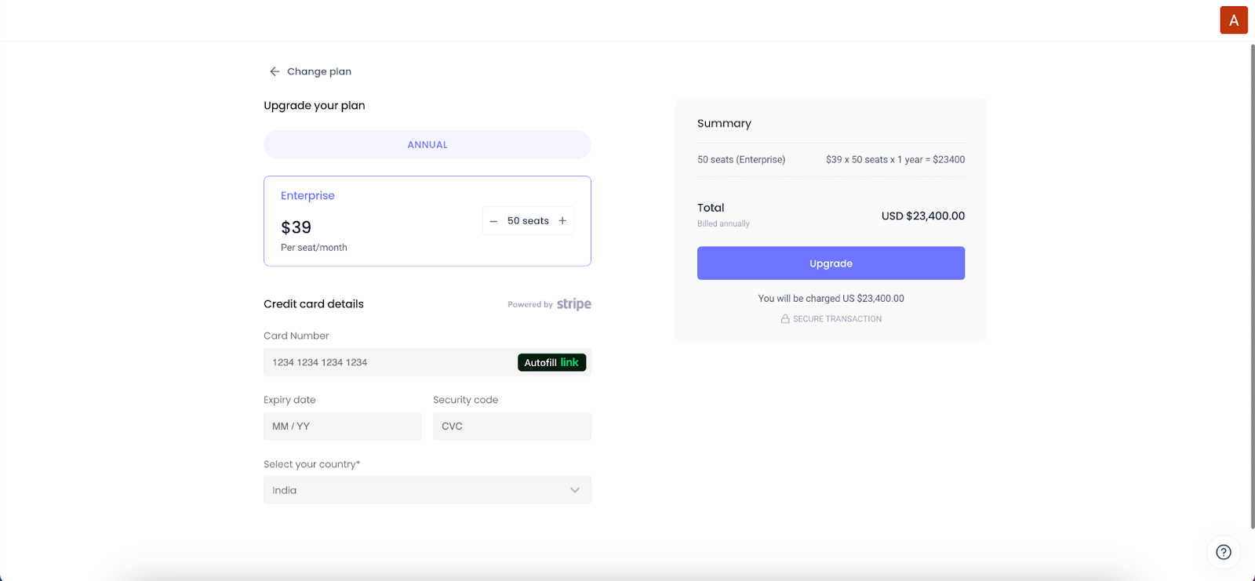
Task: Expand country list using chevron arrow
Action: (575, 490)
